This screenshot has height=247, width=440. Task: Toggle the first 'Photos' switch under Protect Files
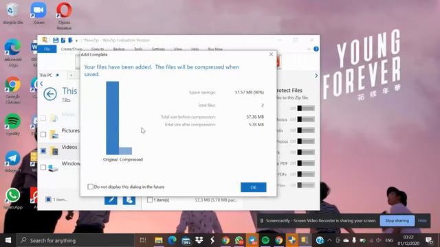pos(306,119)
